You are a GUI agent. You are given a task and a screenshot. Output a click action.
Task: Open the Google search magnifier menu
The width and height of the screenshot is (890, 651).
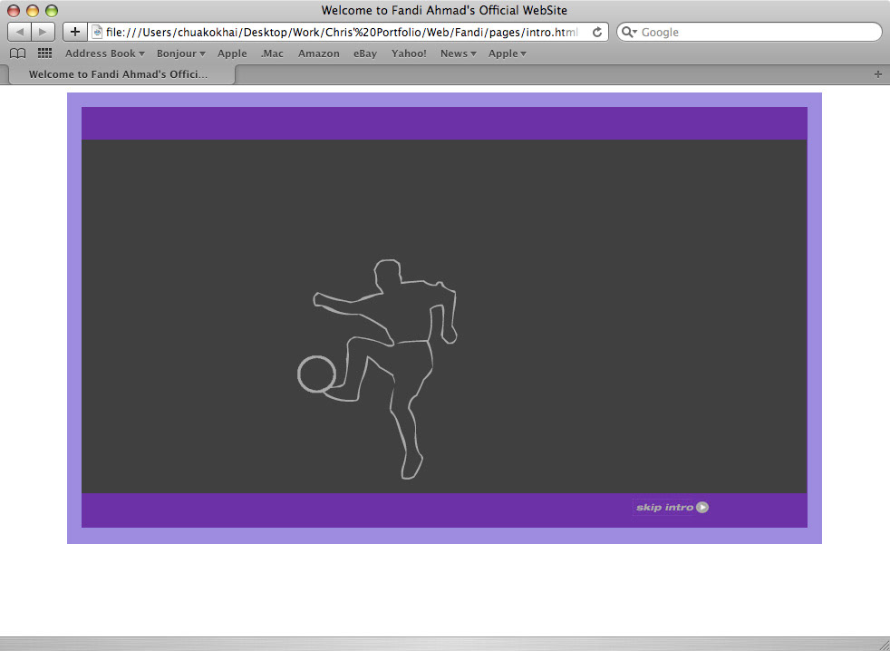click(629, 33)
